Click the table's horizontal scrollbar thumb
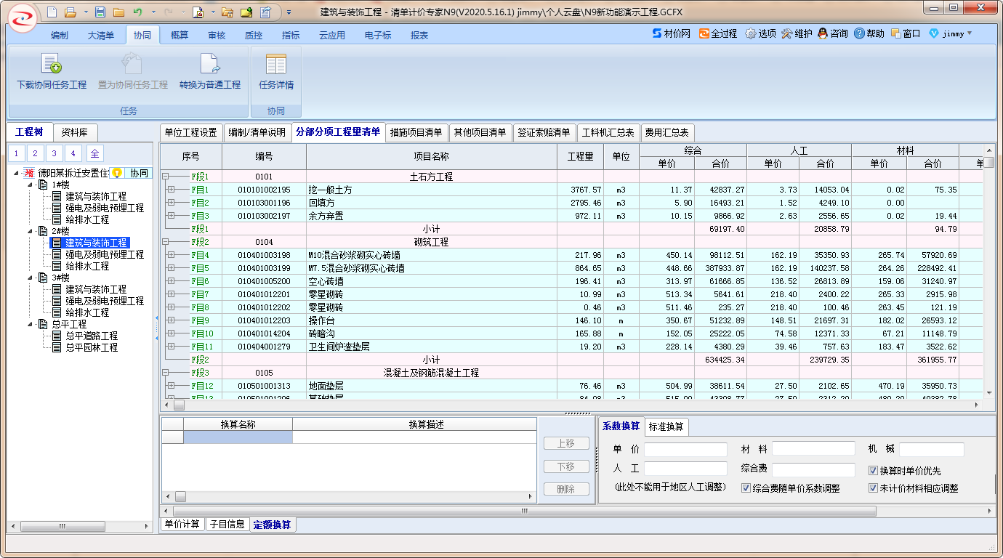The width and height of the screenshot is (1003, 558). coord(179,405)
